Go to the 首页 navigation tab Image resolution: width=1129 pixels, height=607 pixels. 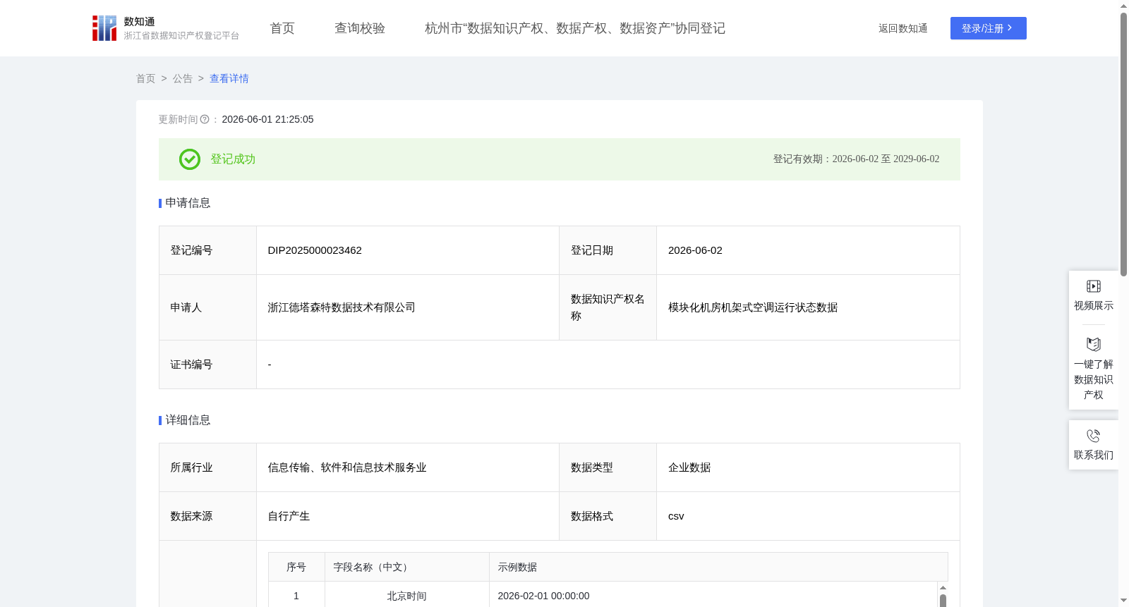pyautogui.click(x=282, y=28)
